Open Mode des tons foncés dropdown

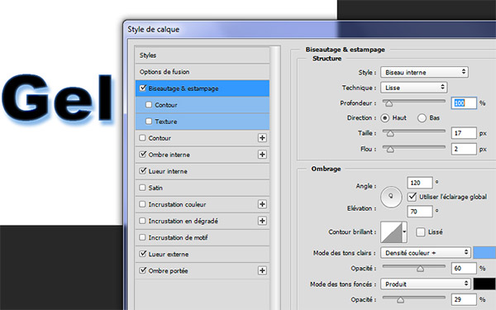click(426, 284)
